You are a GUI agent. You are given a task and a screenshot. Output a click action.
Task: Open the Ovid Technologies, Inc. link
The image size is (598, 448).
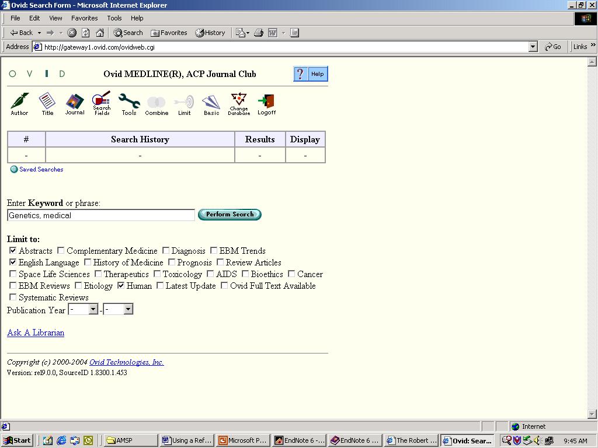[127, 362]
